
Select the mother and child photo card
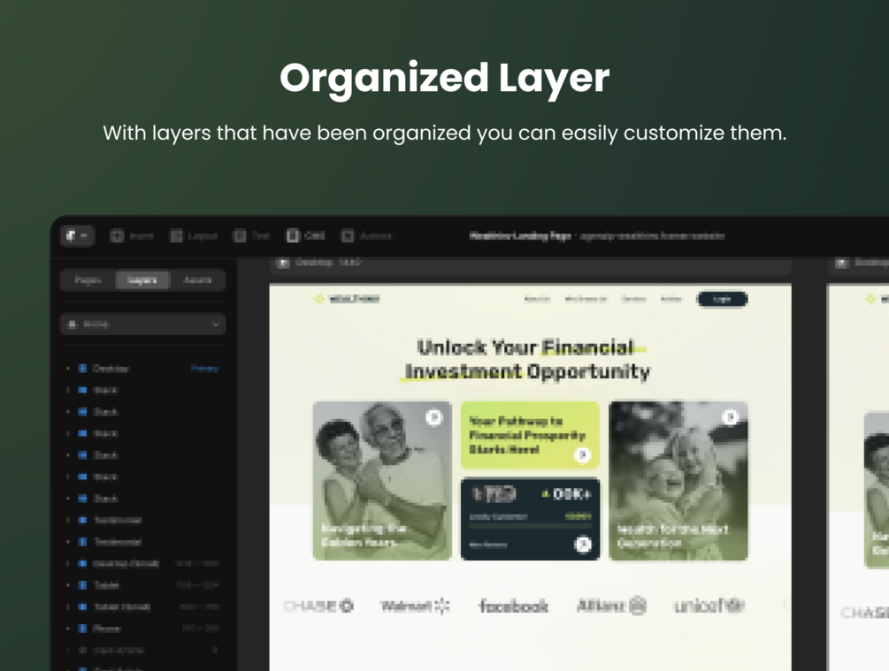pyautogui.click(x=678, y=481)
